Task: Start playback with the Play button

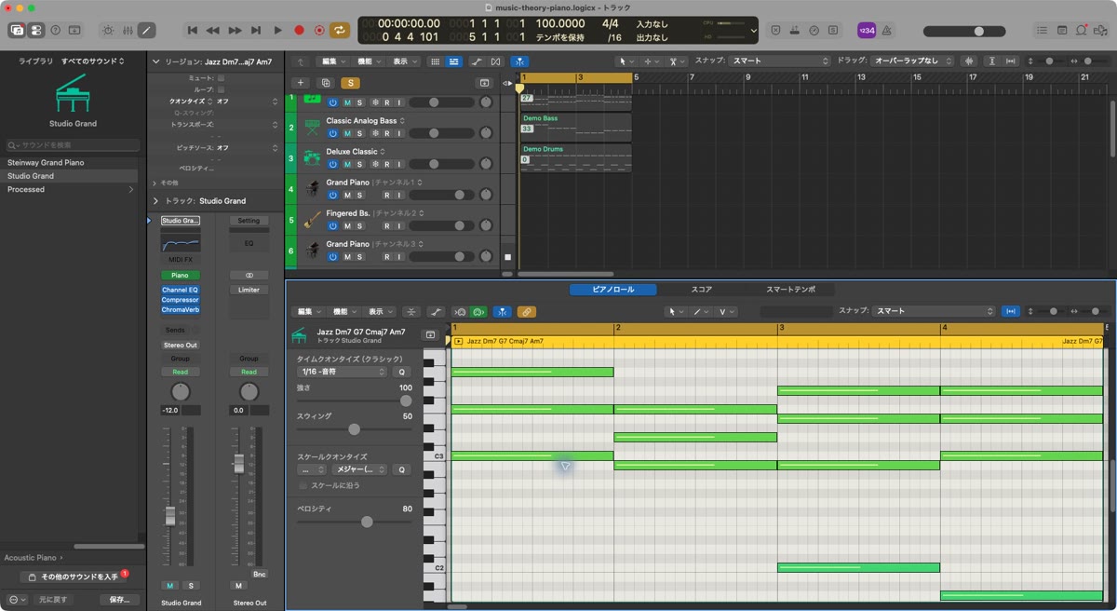Action: (277, 30)
